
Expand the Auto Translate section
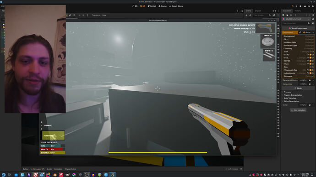coord(290,99)
